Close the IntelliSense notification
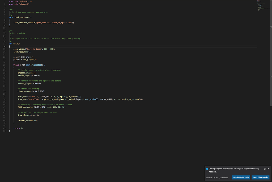This screenshot has height=182, width=272. tap(268, 169)
